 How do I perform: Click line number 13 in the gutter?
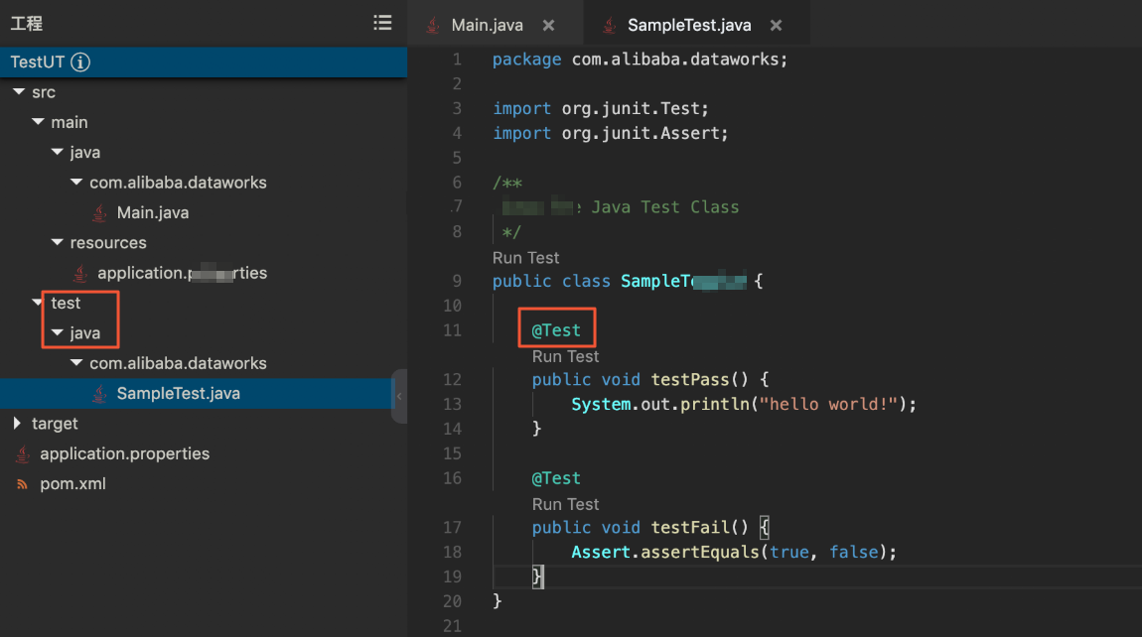(x=452, y=404)
